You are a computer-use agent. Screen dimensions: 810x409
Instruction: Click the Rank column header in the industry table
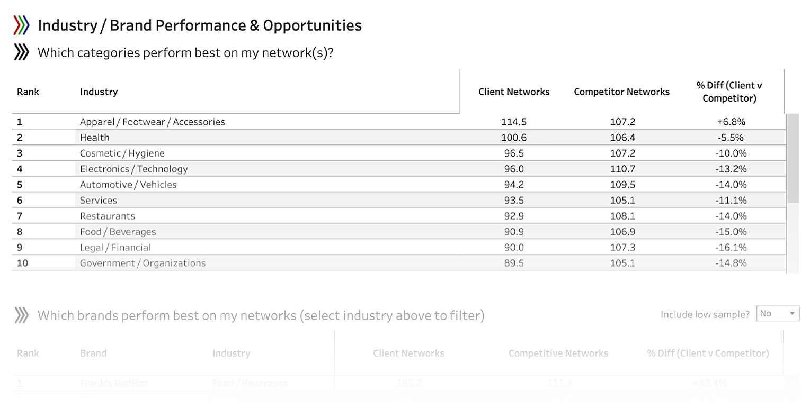pos(28,91)
